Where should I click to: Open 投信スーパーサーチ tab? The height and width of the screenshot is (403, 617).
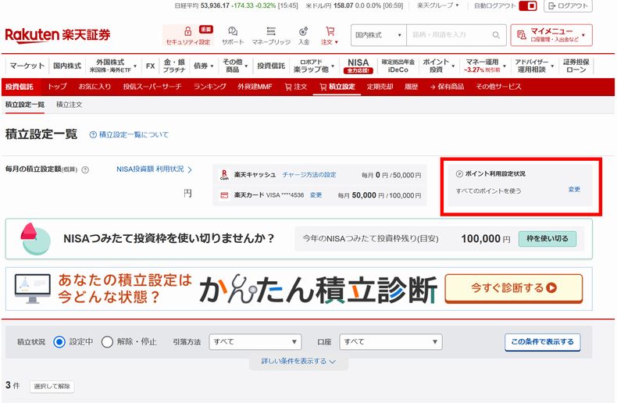pos(152,87)
